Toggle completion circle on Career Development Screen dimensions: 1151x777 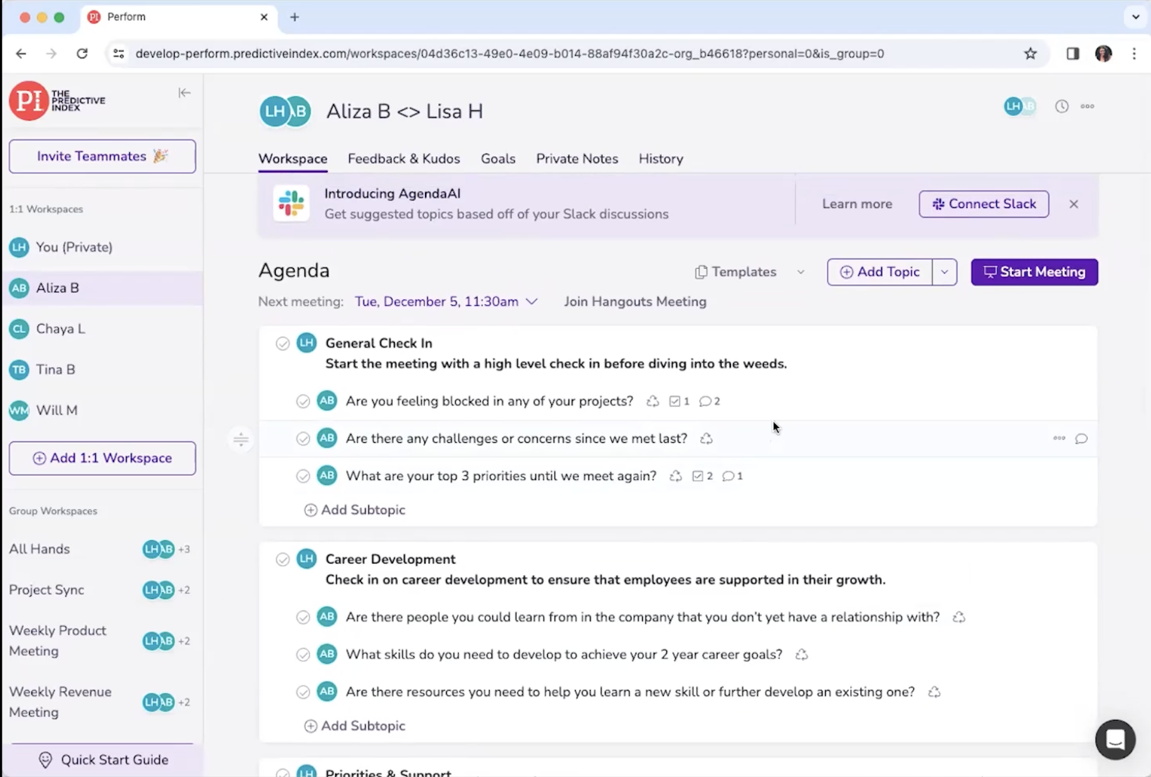pos(283,560)
